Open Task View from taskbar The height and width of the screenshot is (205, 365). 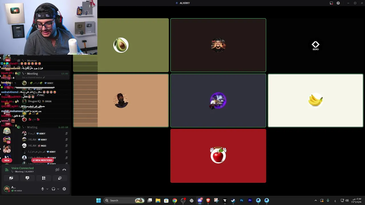pyautogui.click(x=150, y=200)
